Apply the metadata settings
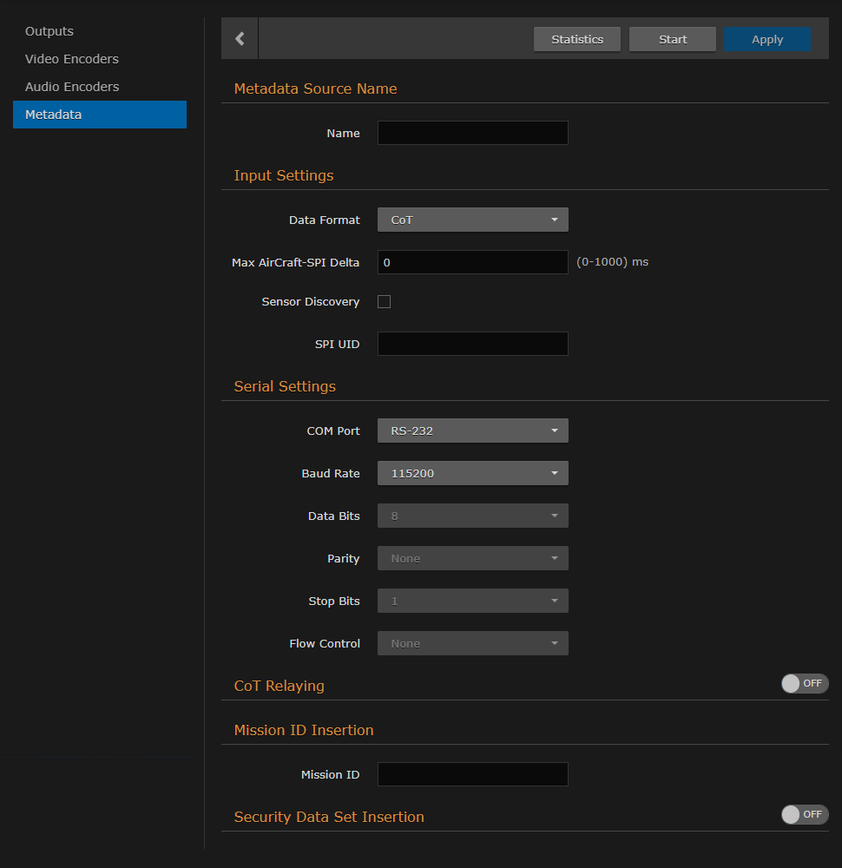 click(x=766, y=38)
